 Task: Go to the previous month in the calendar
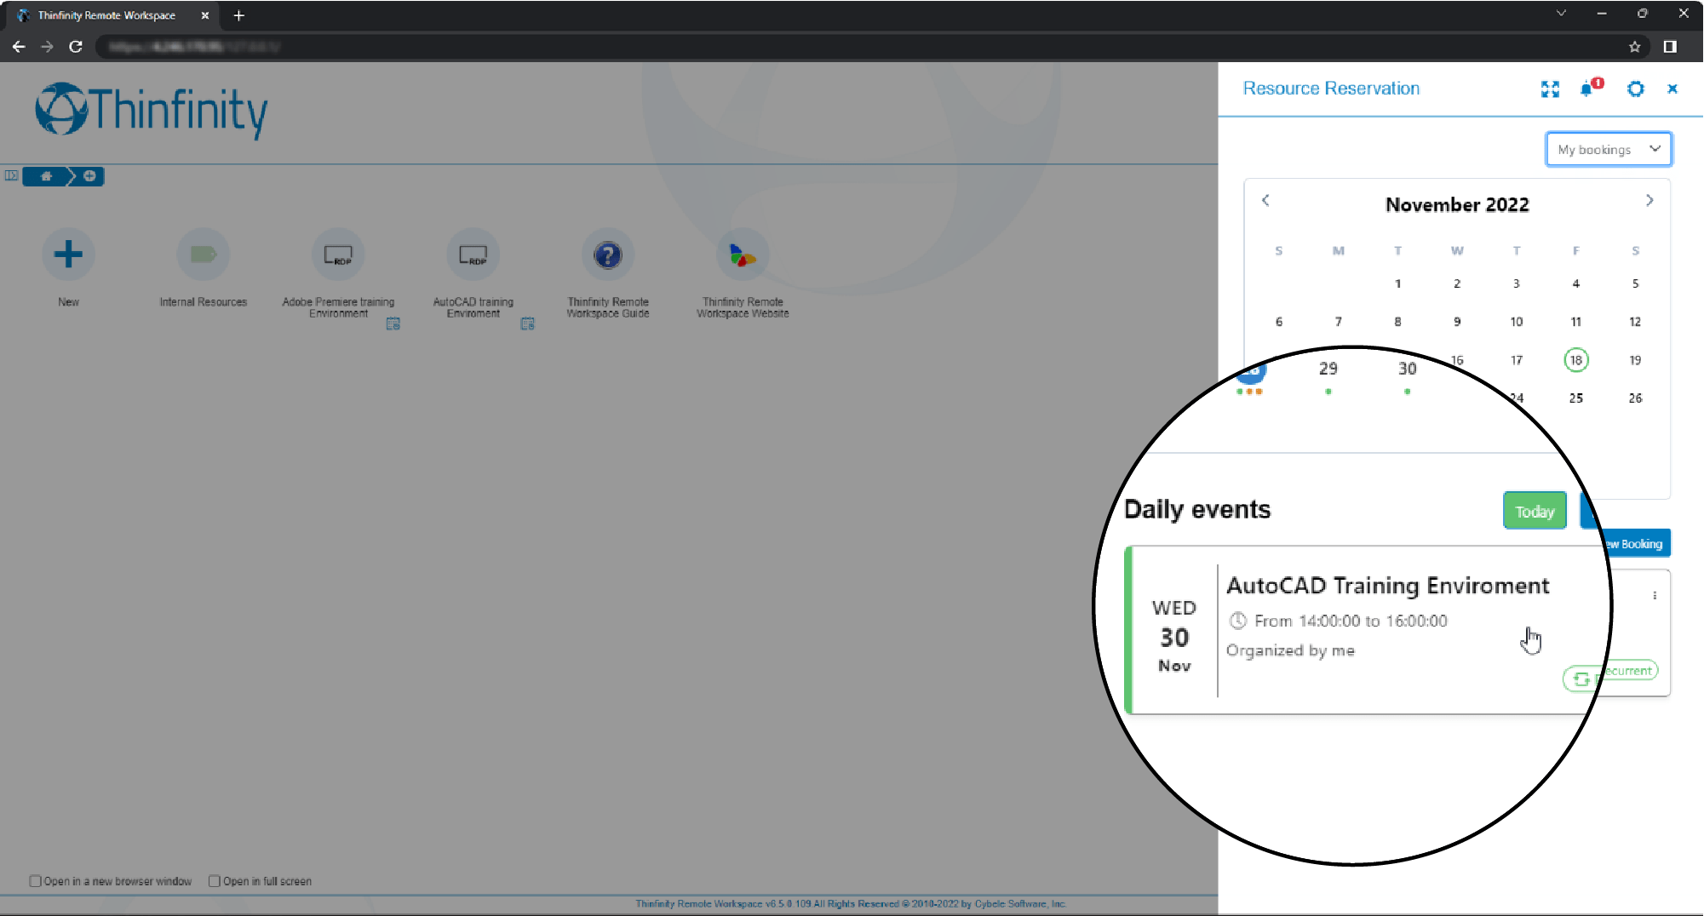(1265, 200)
